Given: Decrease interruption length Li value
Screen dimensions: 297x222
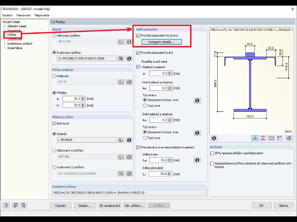Looking at the screenshot, I should point(169,175).
